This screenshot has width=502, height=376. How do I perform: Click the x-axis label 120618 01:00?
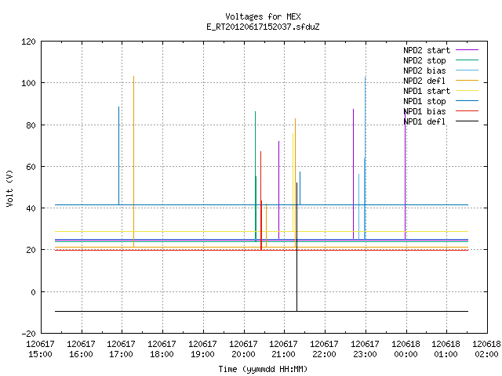[446, 349]
